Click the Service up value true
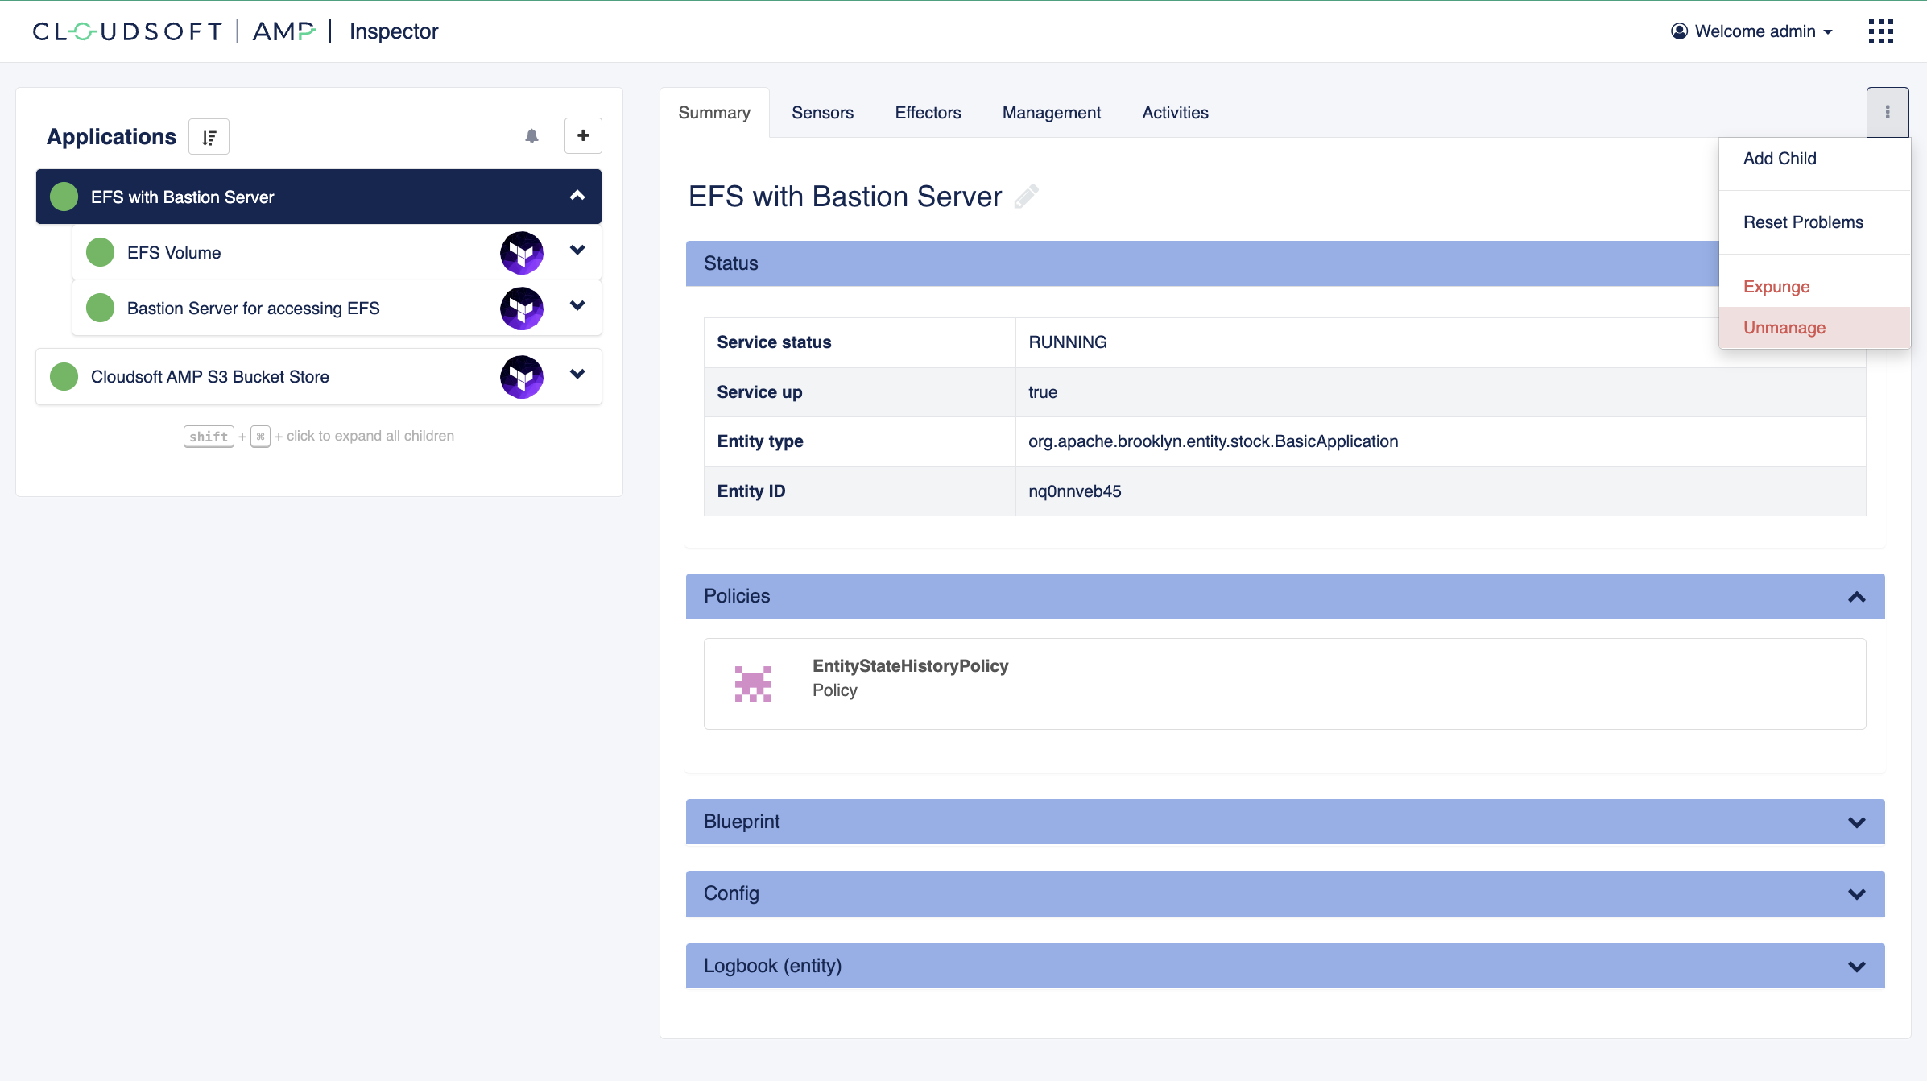The image size is (1927, 1081). tap(1043, 392)
